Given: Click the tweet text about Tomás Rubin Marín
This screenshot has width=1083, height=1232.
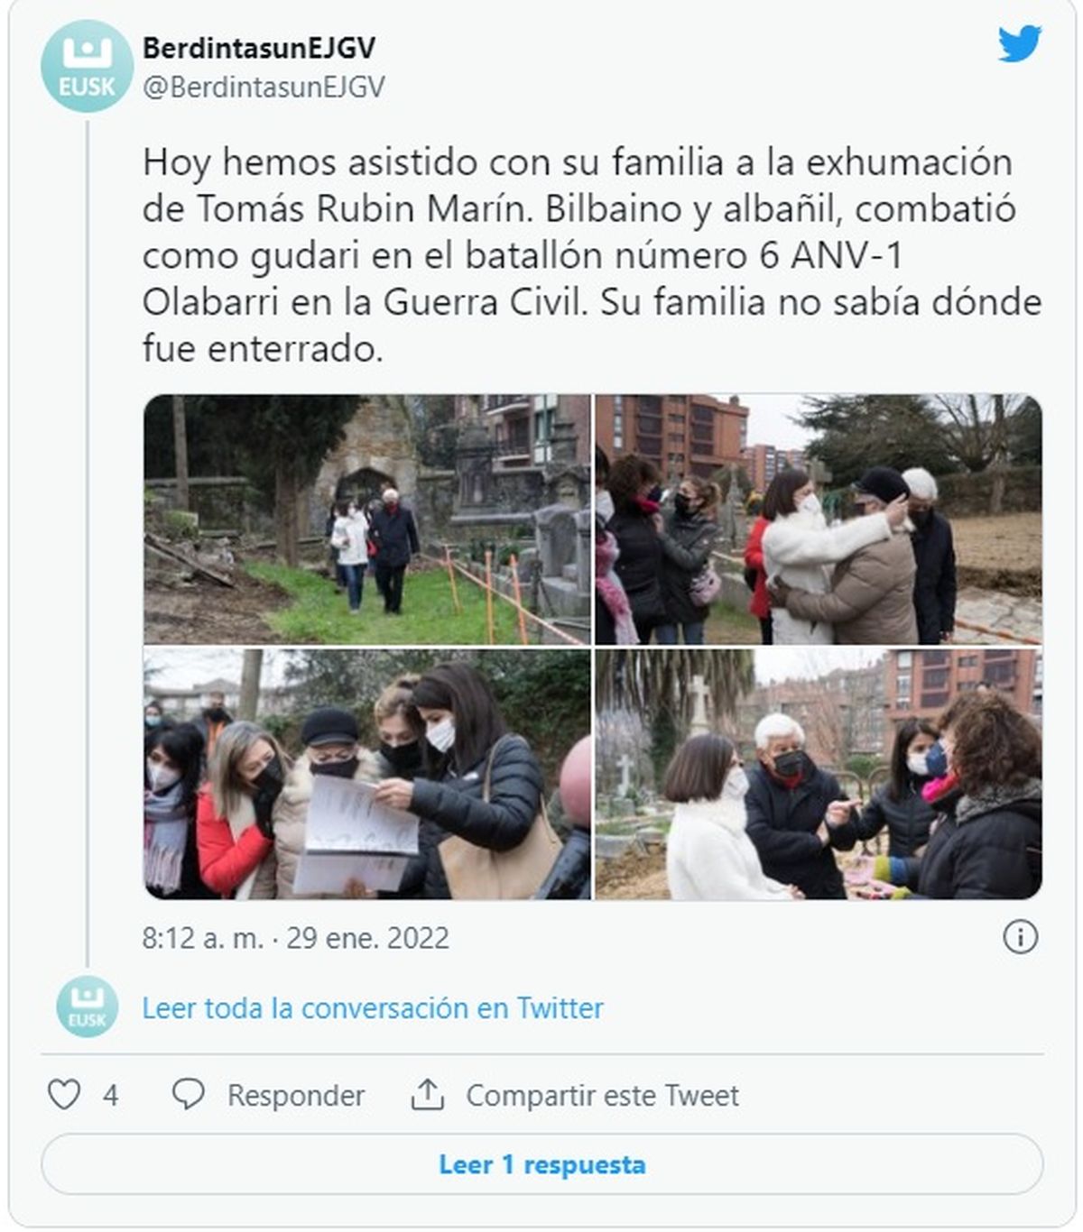Looking at the screenshot, I should point(592,255).
